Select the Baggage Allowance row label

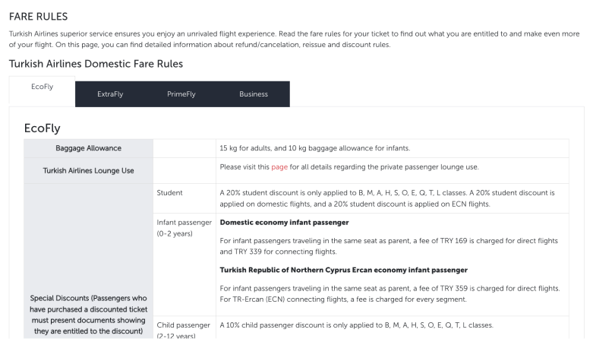[88, 148]
